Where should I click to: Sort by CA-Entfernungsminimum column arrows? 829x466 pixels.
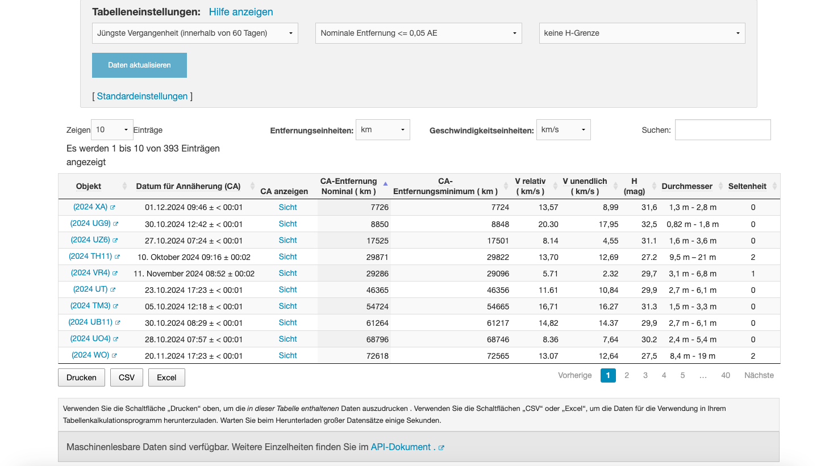pos(506,186)
